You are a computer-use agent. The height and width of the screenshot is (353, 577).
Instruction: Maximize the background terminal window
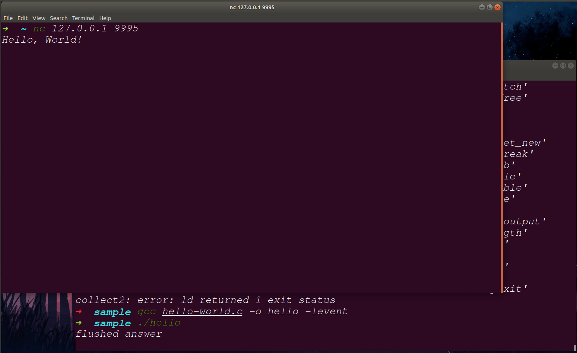(x=563, y=65)
